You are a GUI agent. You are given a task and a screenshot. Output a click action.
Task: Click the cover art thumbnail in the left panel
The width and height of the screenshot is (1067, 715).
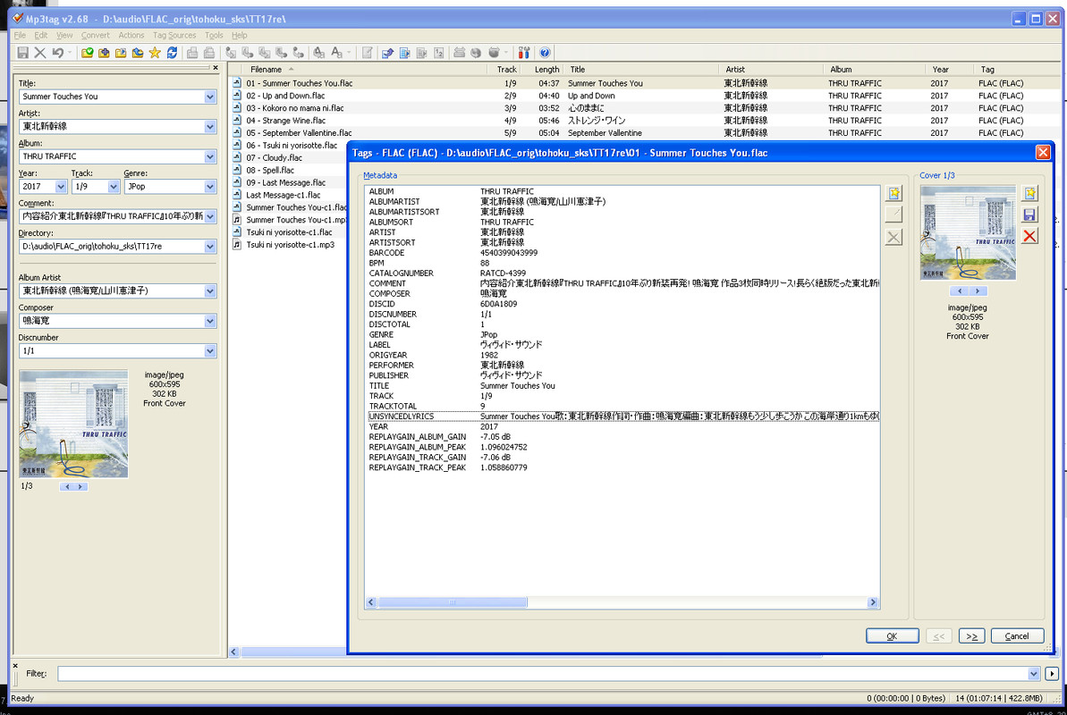[x=73, y=424]
